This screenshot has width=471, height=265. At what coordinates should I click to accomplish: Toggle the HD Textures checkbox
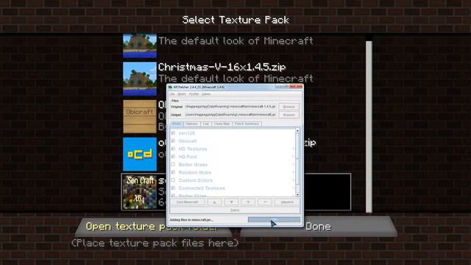tap(173, 149)
